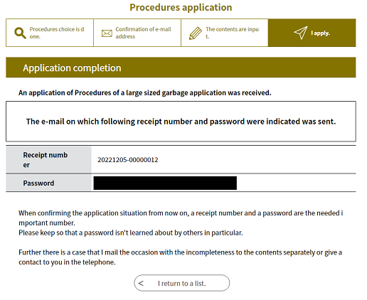Click the 'Further there is a case' paragraph
Image resolution: width=367 pixels, height=300 pixels.
tap(180, 257)
